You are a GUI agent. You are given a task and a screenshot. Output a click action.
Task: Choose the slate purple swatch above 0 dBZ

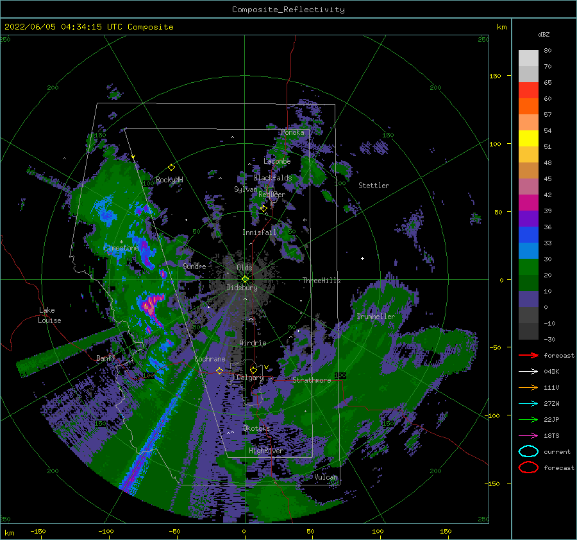click(528, 299)
